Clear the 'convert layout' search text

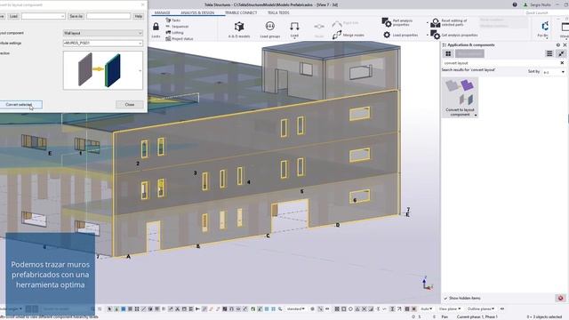tap(562, 63)
